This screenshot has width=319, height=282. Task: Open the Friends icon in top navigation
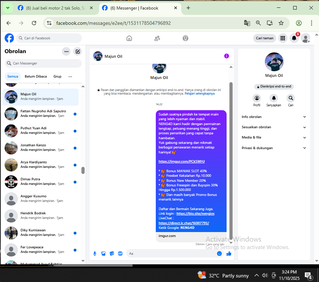157,38
